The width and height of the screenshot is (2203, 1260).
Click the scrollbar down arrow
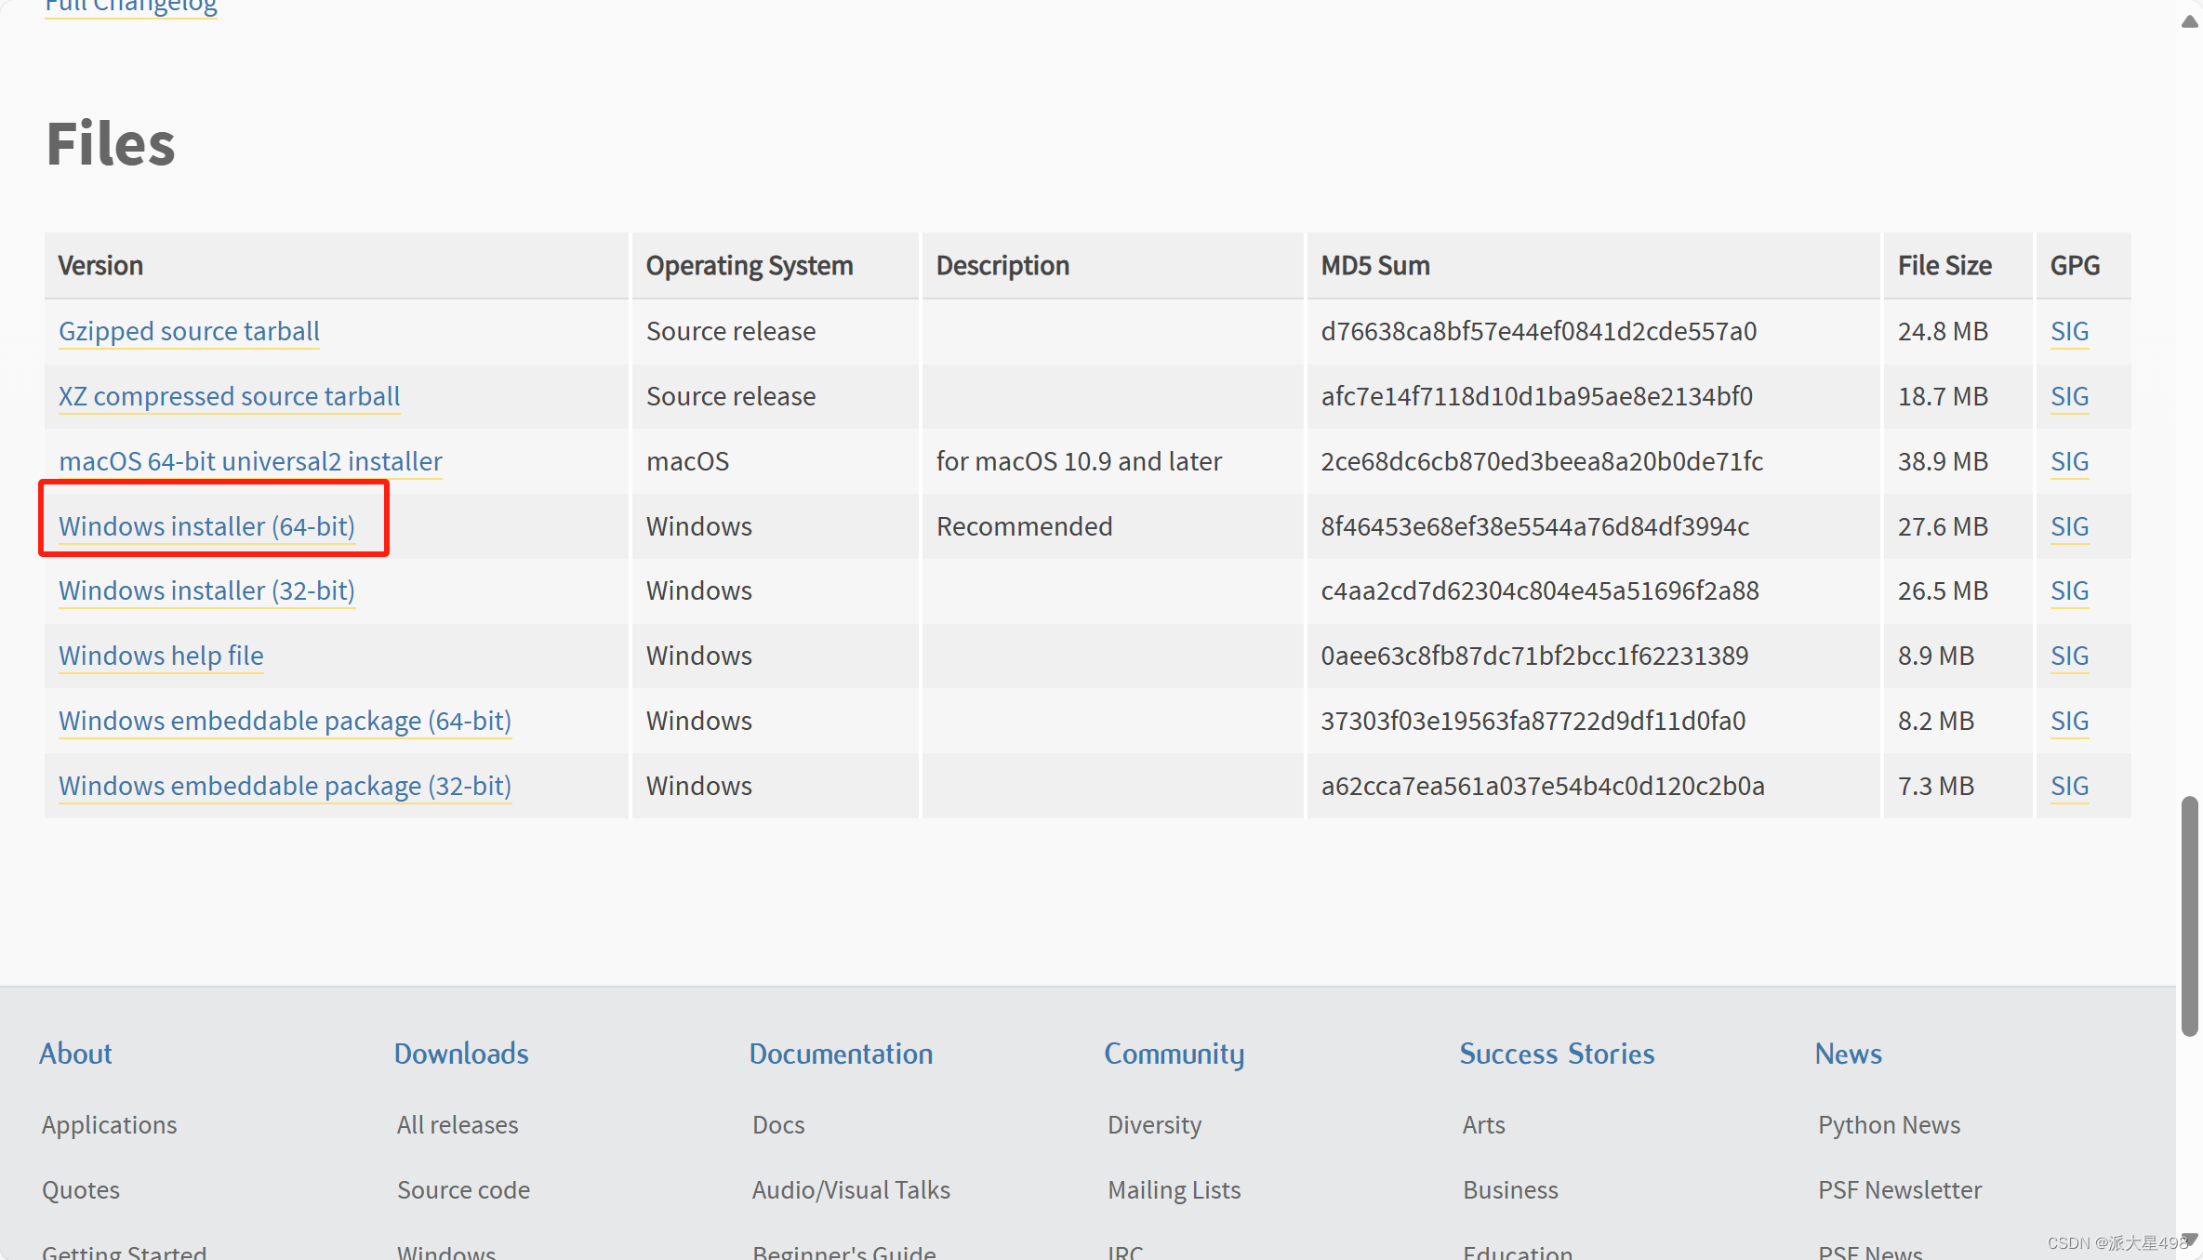click(x=2189, y=1240)
